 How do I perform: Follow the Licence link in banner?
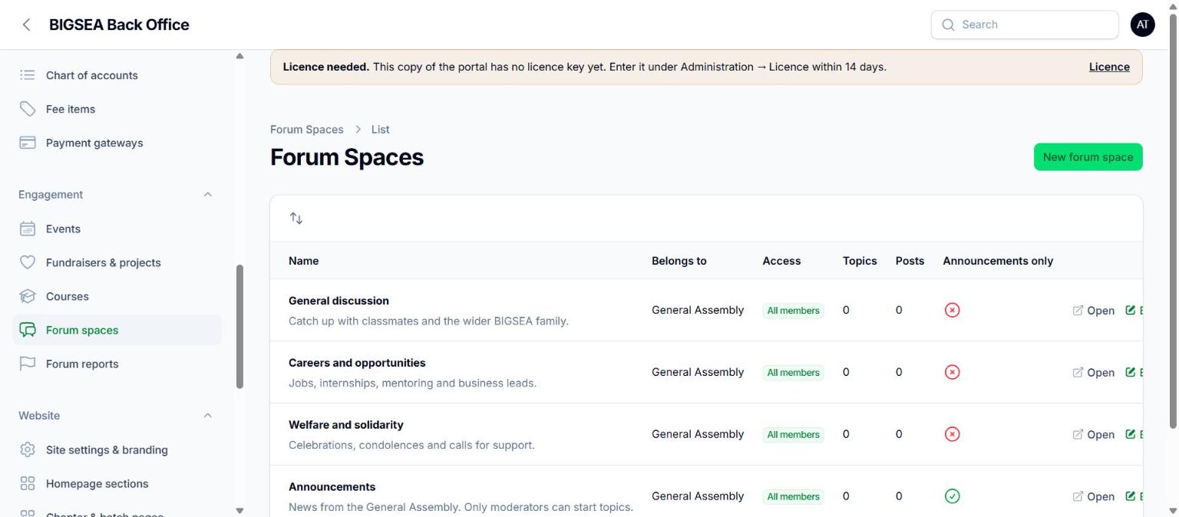(x=1109, y=67)
